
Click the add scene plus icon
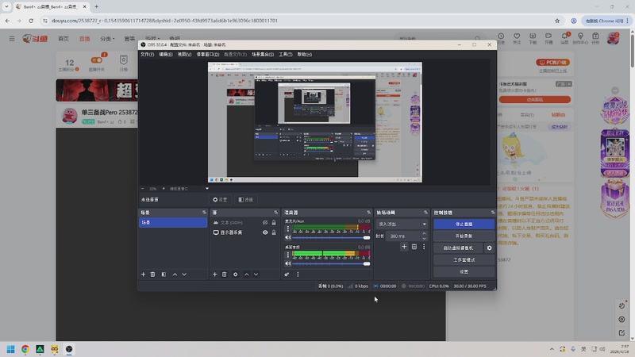click(x=144, y=274)
